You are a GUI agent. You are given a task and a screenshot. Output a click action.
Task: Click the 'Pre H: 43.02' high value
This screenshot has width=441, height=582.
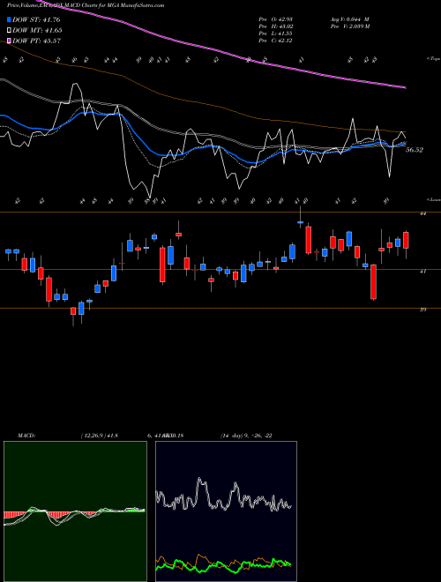click(275, 26)
